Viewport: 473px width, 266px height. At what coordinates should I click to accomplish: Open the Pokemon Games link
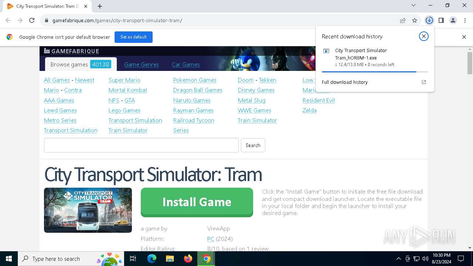pos(195,80)
